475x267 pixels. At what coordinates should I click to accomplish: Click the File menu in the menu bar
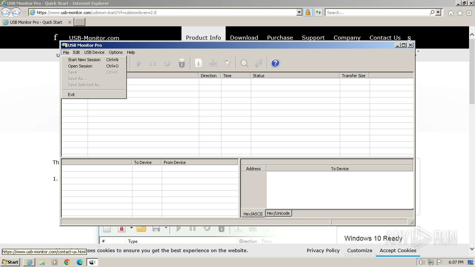pyautogui.click(x=66, y=52)
